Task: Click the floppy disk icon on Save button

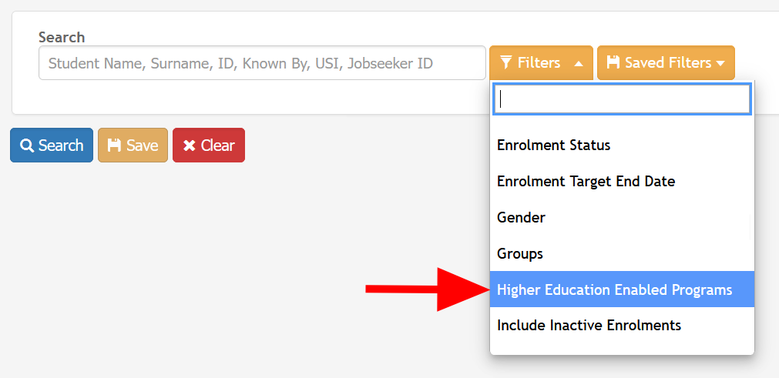Action: tap(114, 146)
